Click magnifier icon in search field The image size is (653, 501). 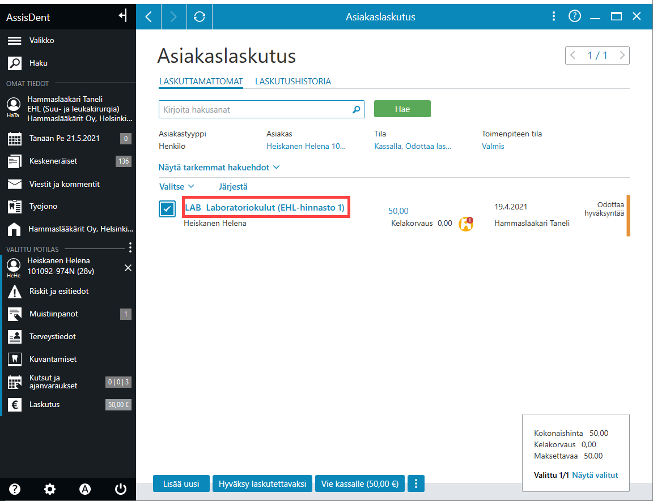357,109
